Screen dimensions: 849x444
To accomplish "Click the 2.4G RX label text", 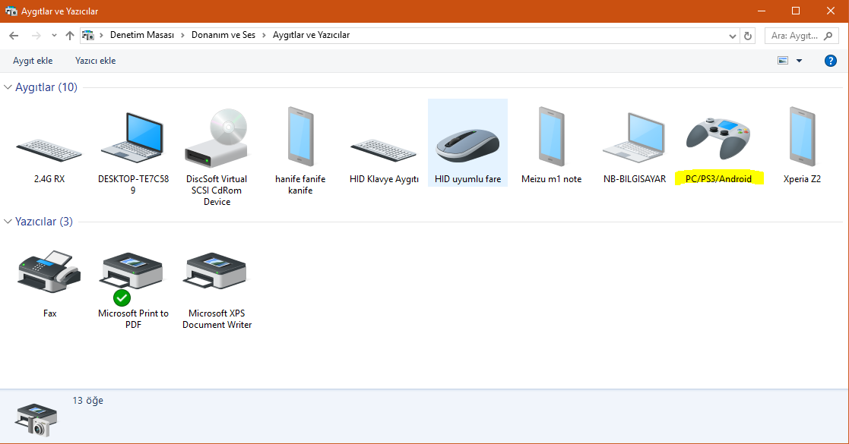I will tap(49, 178).
